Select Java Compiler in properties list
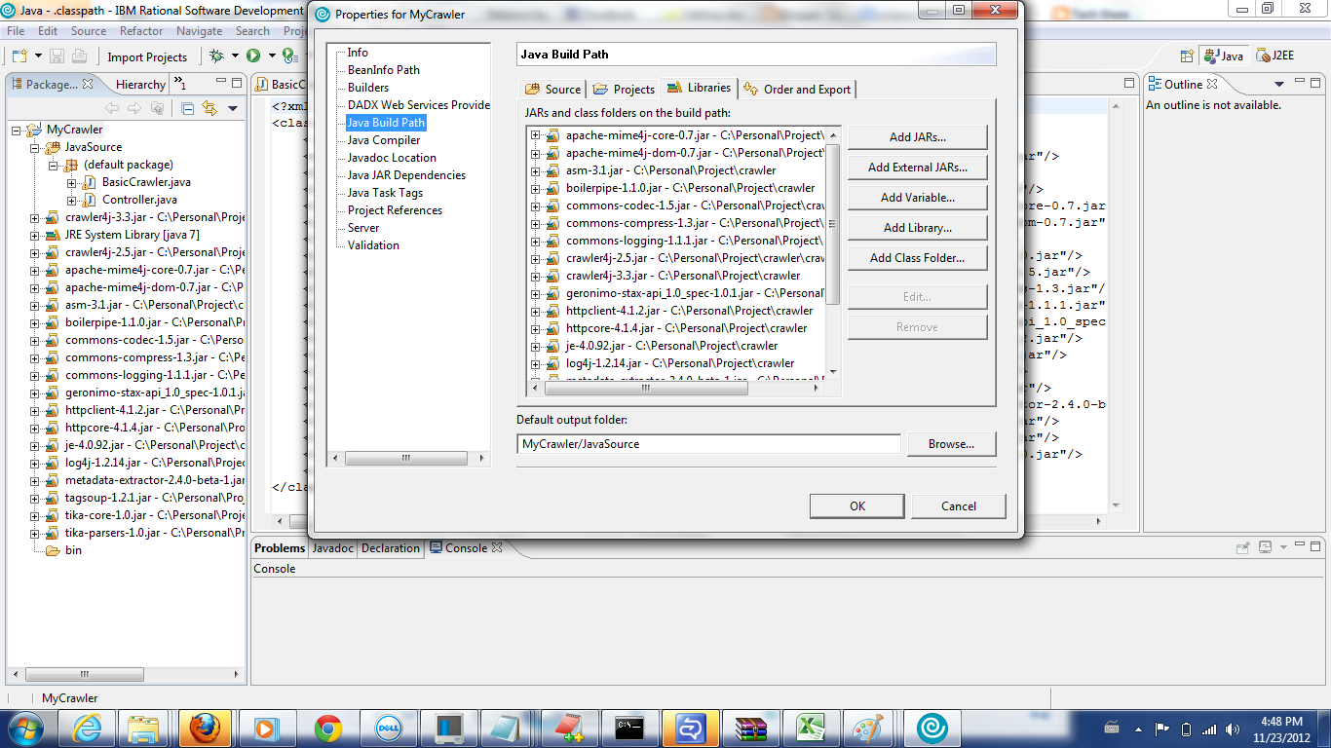1331x748 pixels. point(384,140)
